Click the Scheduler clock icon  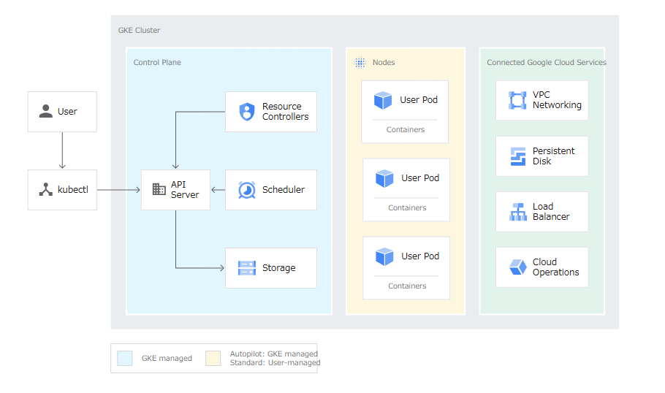(x=247, y=190)
